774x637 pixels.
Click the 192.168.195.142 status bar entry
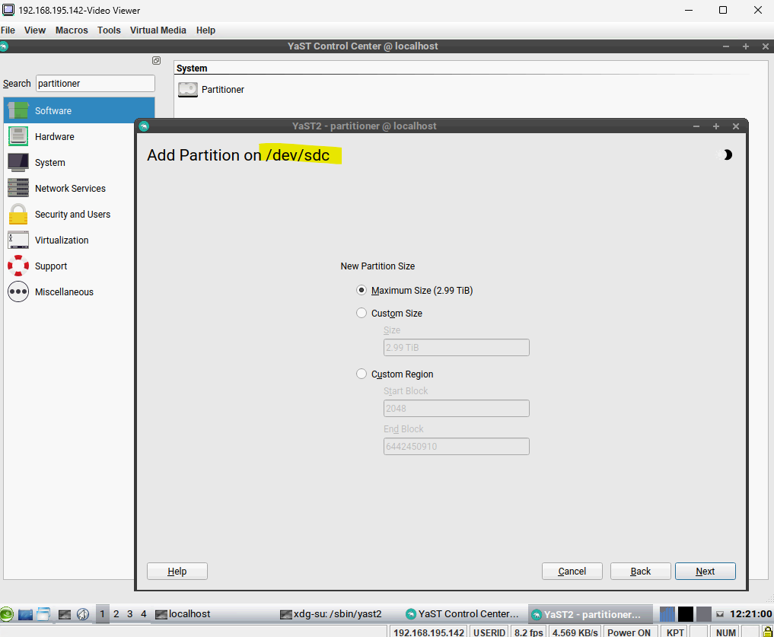click(x=429, y=632)
